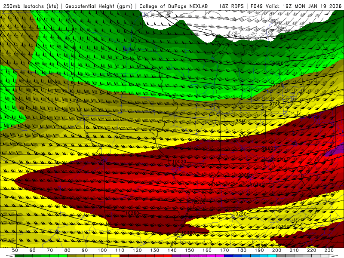Click the 9900 height contour label
344x258 pixels.
tap(244, 136)
